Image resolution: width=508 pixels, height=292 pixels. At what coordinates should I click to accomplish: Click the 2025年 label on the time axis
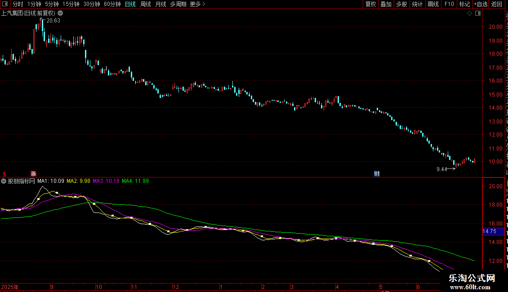[10, 287]
